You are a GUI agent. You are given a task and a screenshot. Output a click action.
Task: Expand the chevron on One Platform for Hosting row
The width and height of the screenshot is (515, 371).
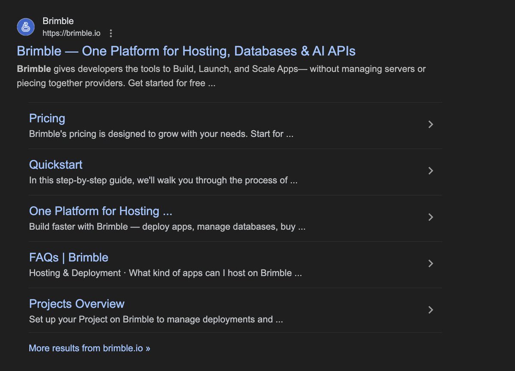[431, 217]
